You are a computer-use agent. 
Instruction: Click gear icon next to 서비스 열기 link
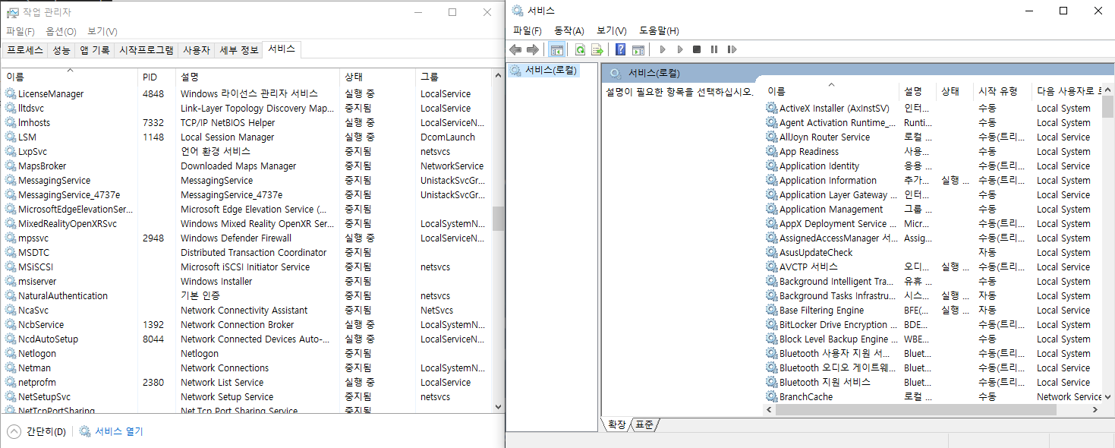(85, 431)
